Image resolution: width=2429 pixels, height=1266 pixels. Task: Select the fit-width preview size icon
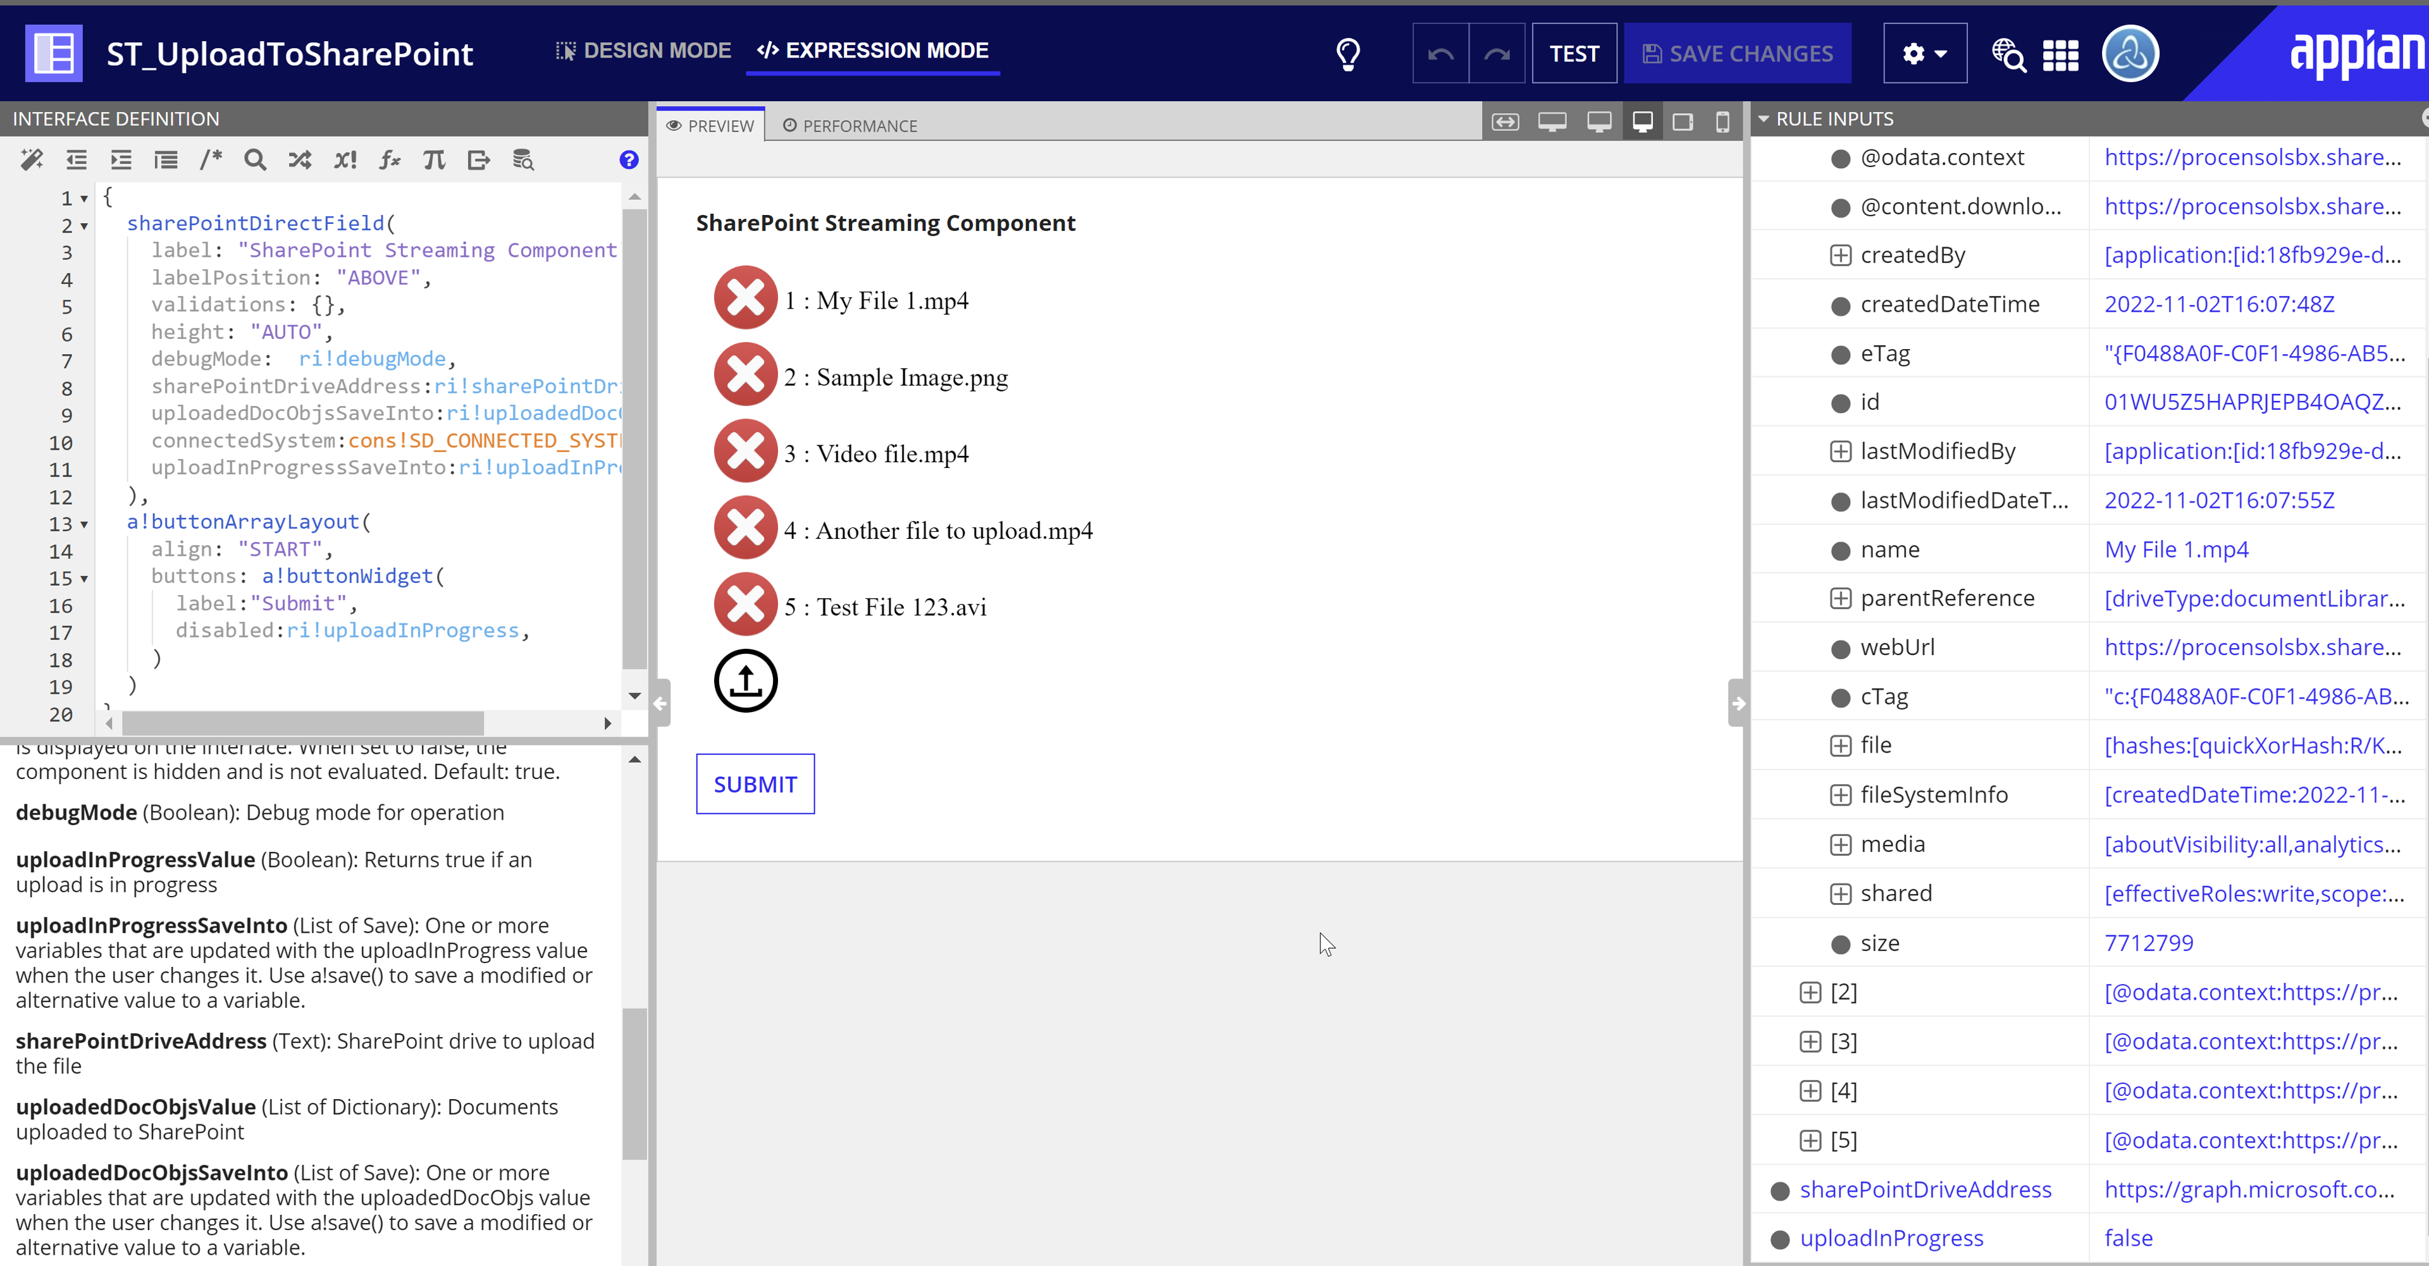1505,123
